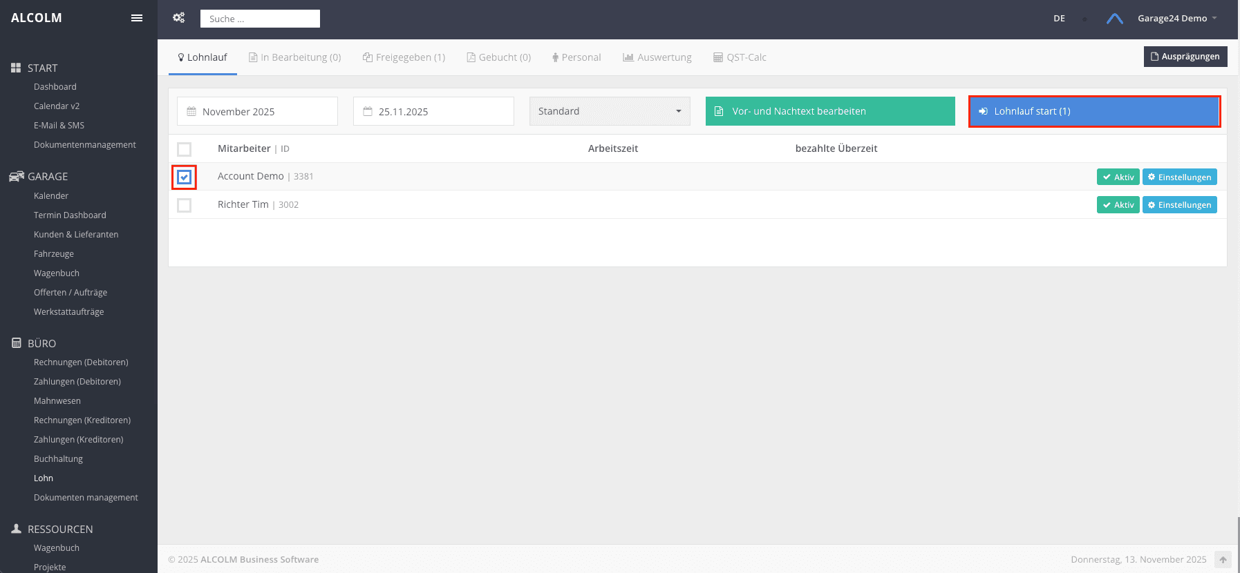This screenshot has width=1240, height=573.
Task: Toggle Aktiv status for Richter Tim
Action: [1118, 205]
